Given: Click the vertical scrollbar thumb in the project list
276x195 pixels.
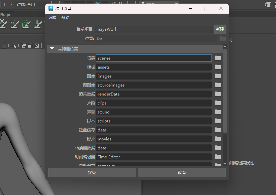Looking at the screenshot, I should (225, 91).
